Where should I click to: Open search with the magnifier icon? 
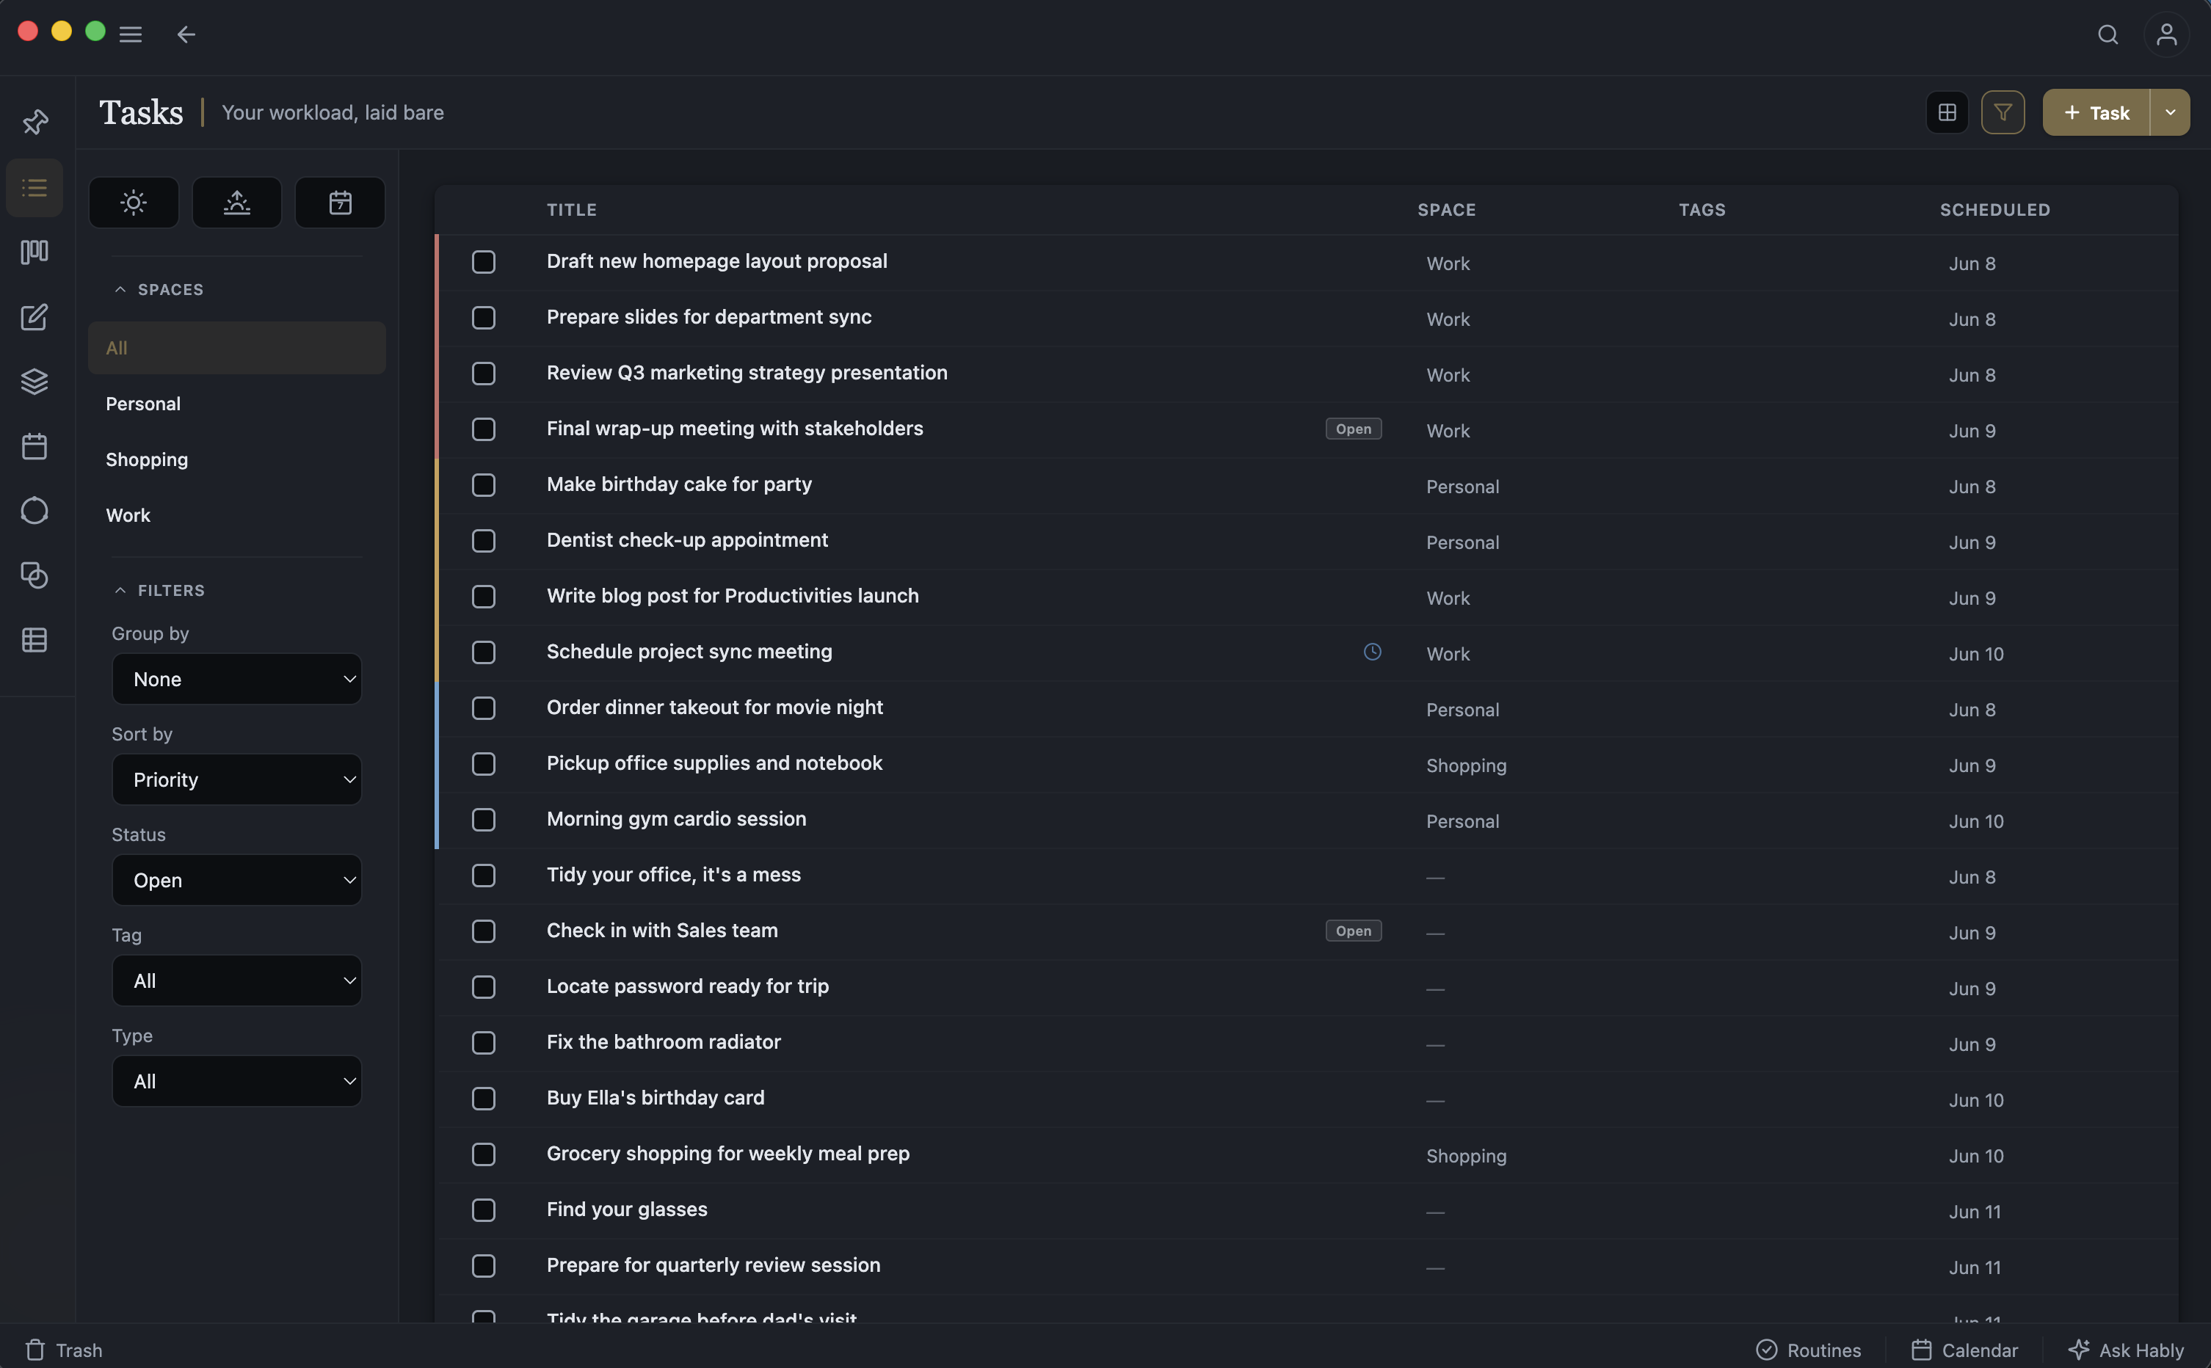pos(2108,34)
